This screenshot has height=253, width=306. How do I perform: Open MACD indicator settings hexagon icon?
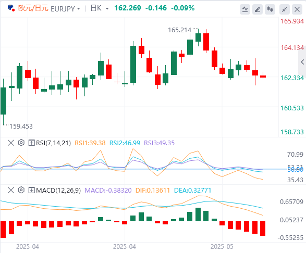[21, 190]
